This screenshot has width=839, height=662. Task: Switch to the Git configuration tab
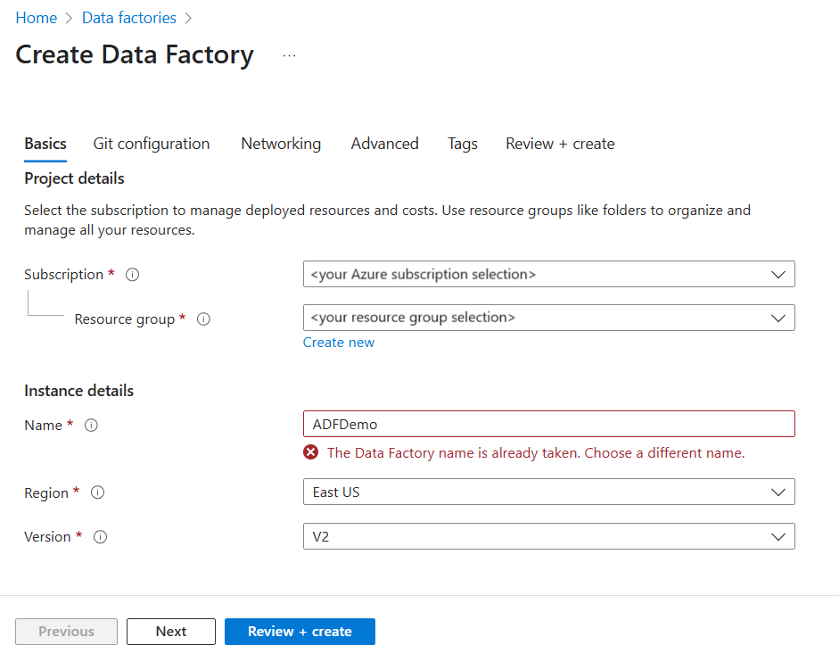click(x=151, y=144)
